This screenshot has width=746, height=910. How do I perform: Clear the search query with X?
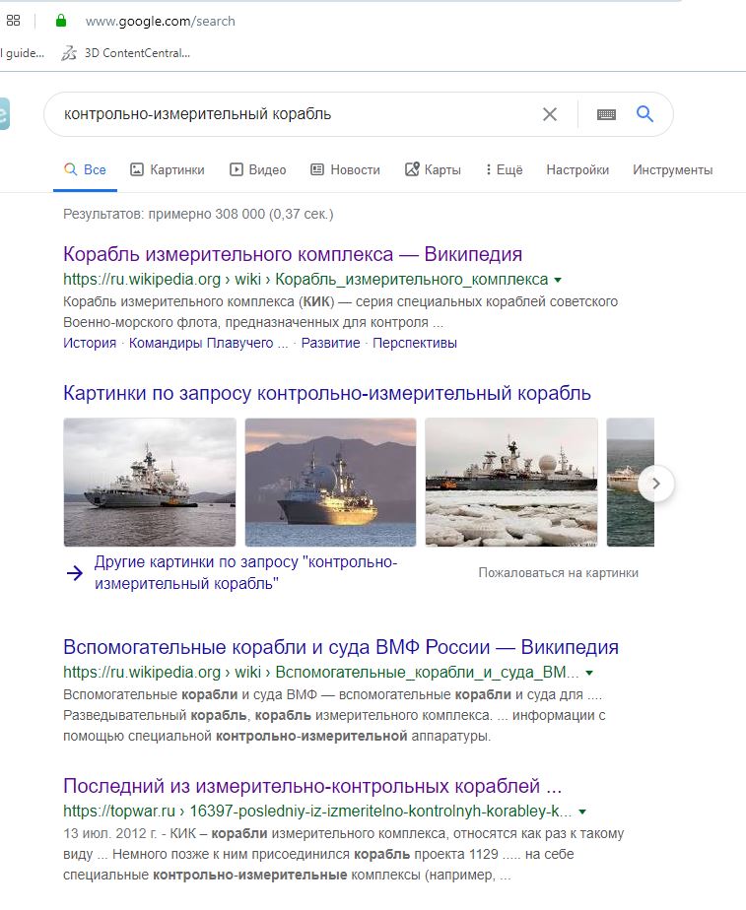tap(549, 114)
